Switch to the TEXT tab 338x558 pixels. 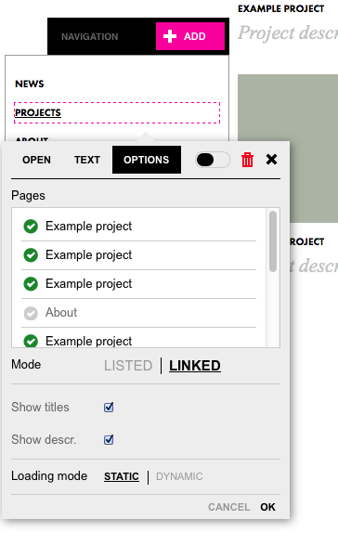[87, 160]
